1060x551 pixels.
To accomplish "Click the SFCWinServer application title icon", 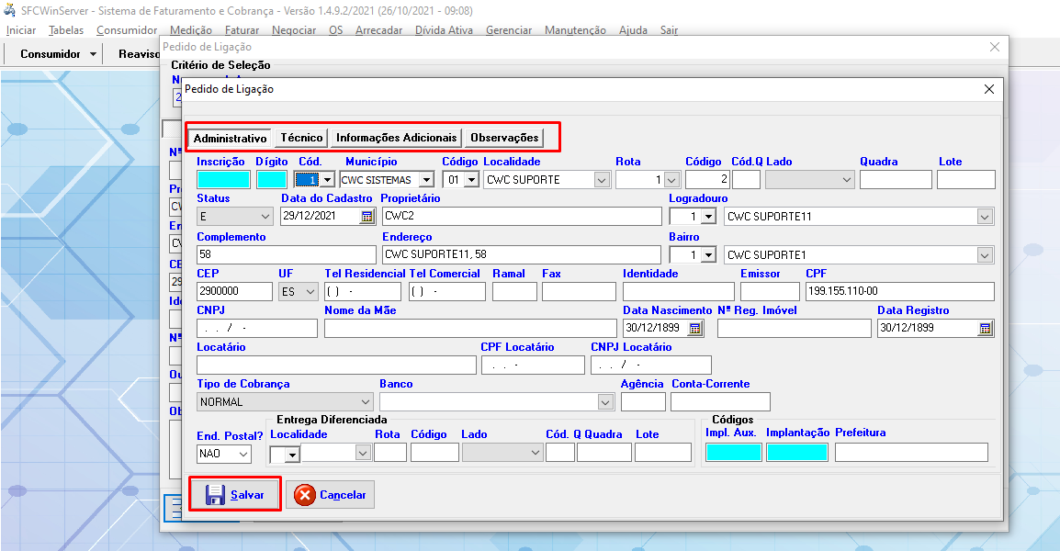I will point(10,11).
